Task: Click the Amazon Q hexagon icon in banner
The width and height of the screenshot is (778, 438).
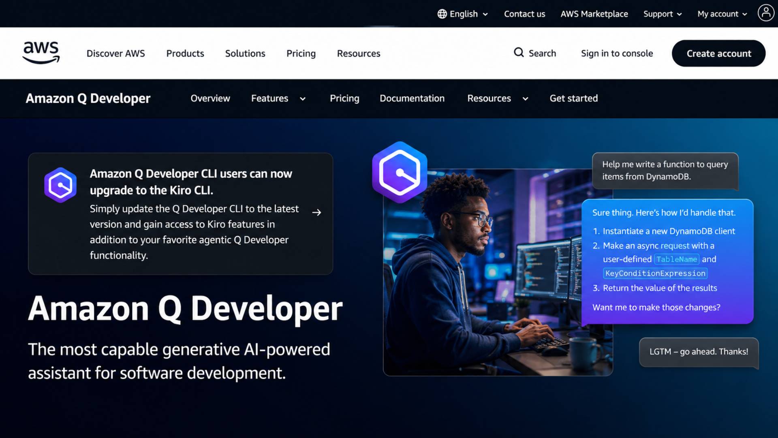Action: (x=60, y=185)
